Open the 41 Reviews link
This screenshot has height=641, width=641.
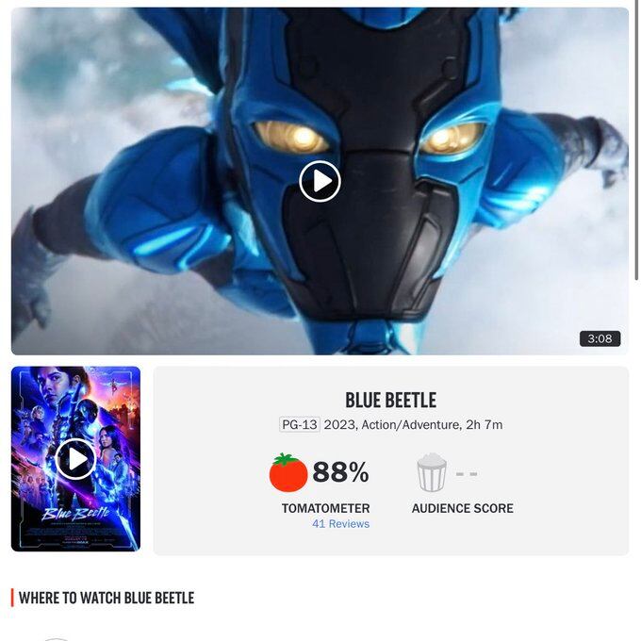click(x=340, y=524)
